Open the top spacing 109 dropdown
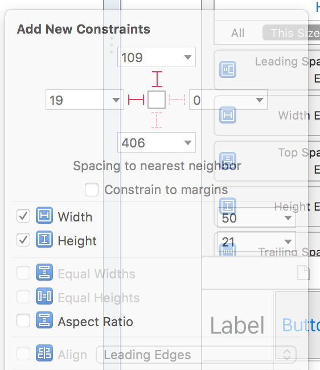The width and height of the screenshot is (320, 370). (x=188, y=57)
